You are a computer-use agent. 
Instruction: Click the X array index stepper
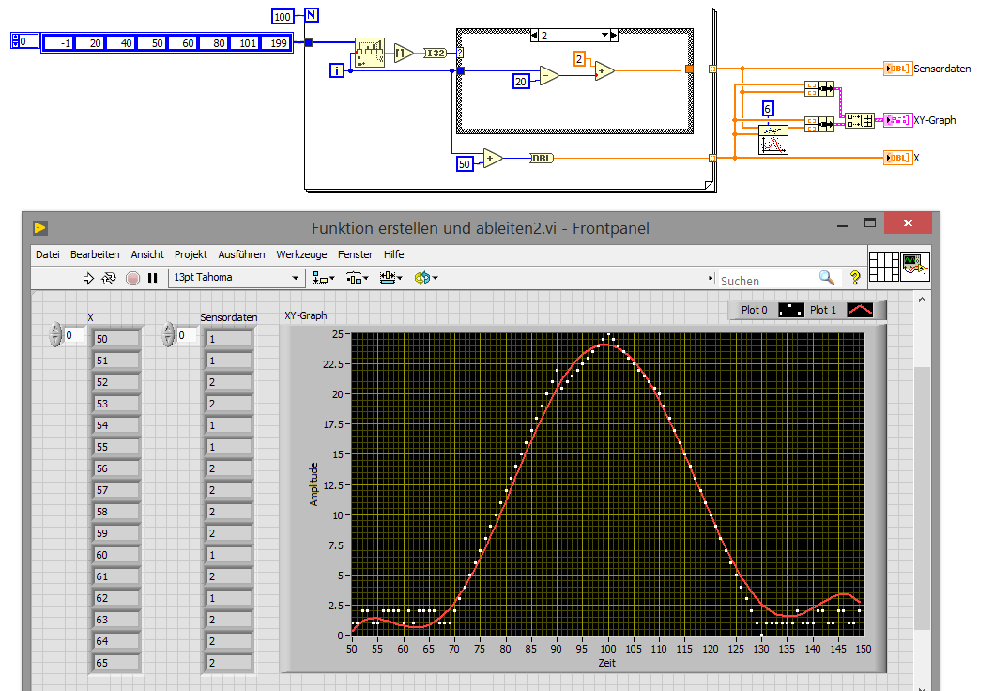pos(55,335)
